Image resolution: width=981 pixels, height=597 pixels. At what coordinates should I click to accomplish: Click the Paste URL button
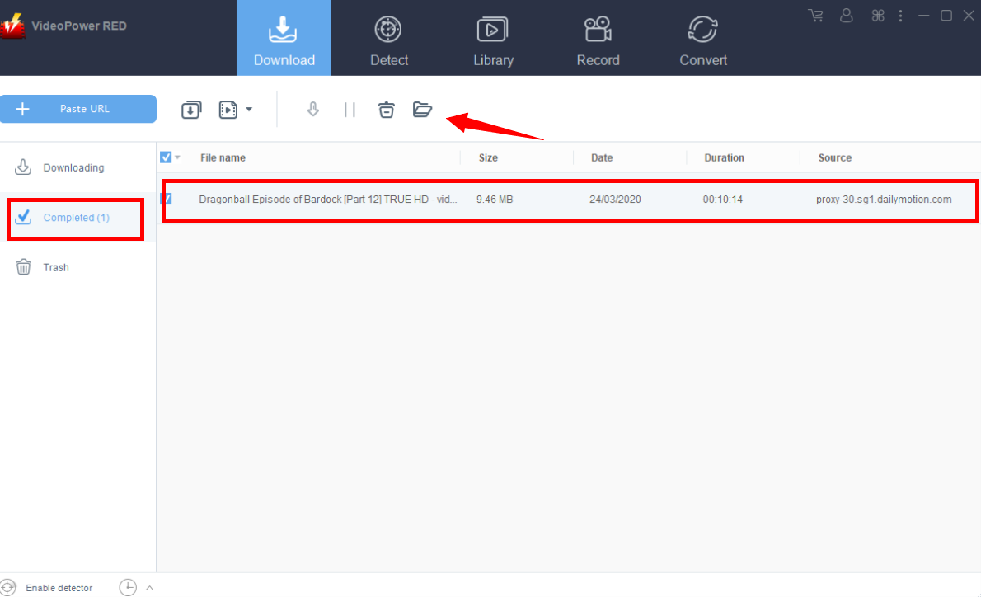(78, 109)
